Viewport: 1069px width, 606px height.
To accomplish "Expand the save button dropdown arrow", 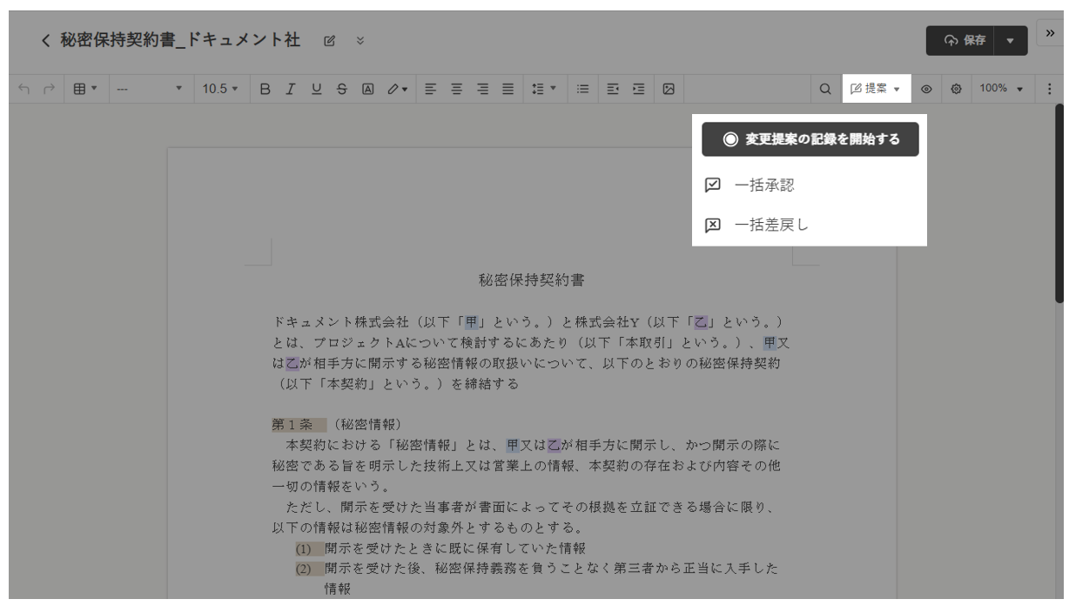I will (x=1010, y=40).
